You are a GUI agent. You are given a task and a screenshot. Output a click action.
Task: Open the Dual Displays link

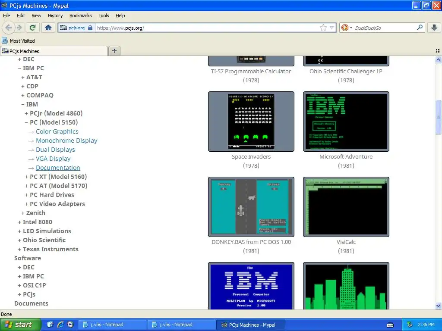click(55, 150)
